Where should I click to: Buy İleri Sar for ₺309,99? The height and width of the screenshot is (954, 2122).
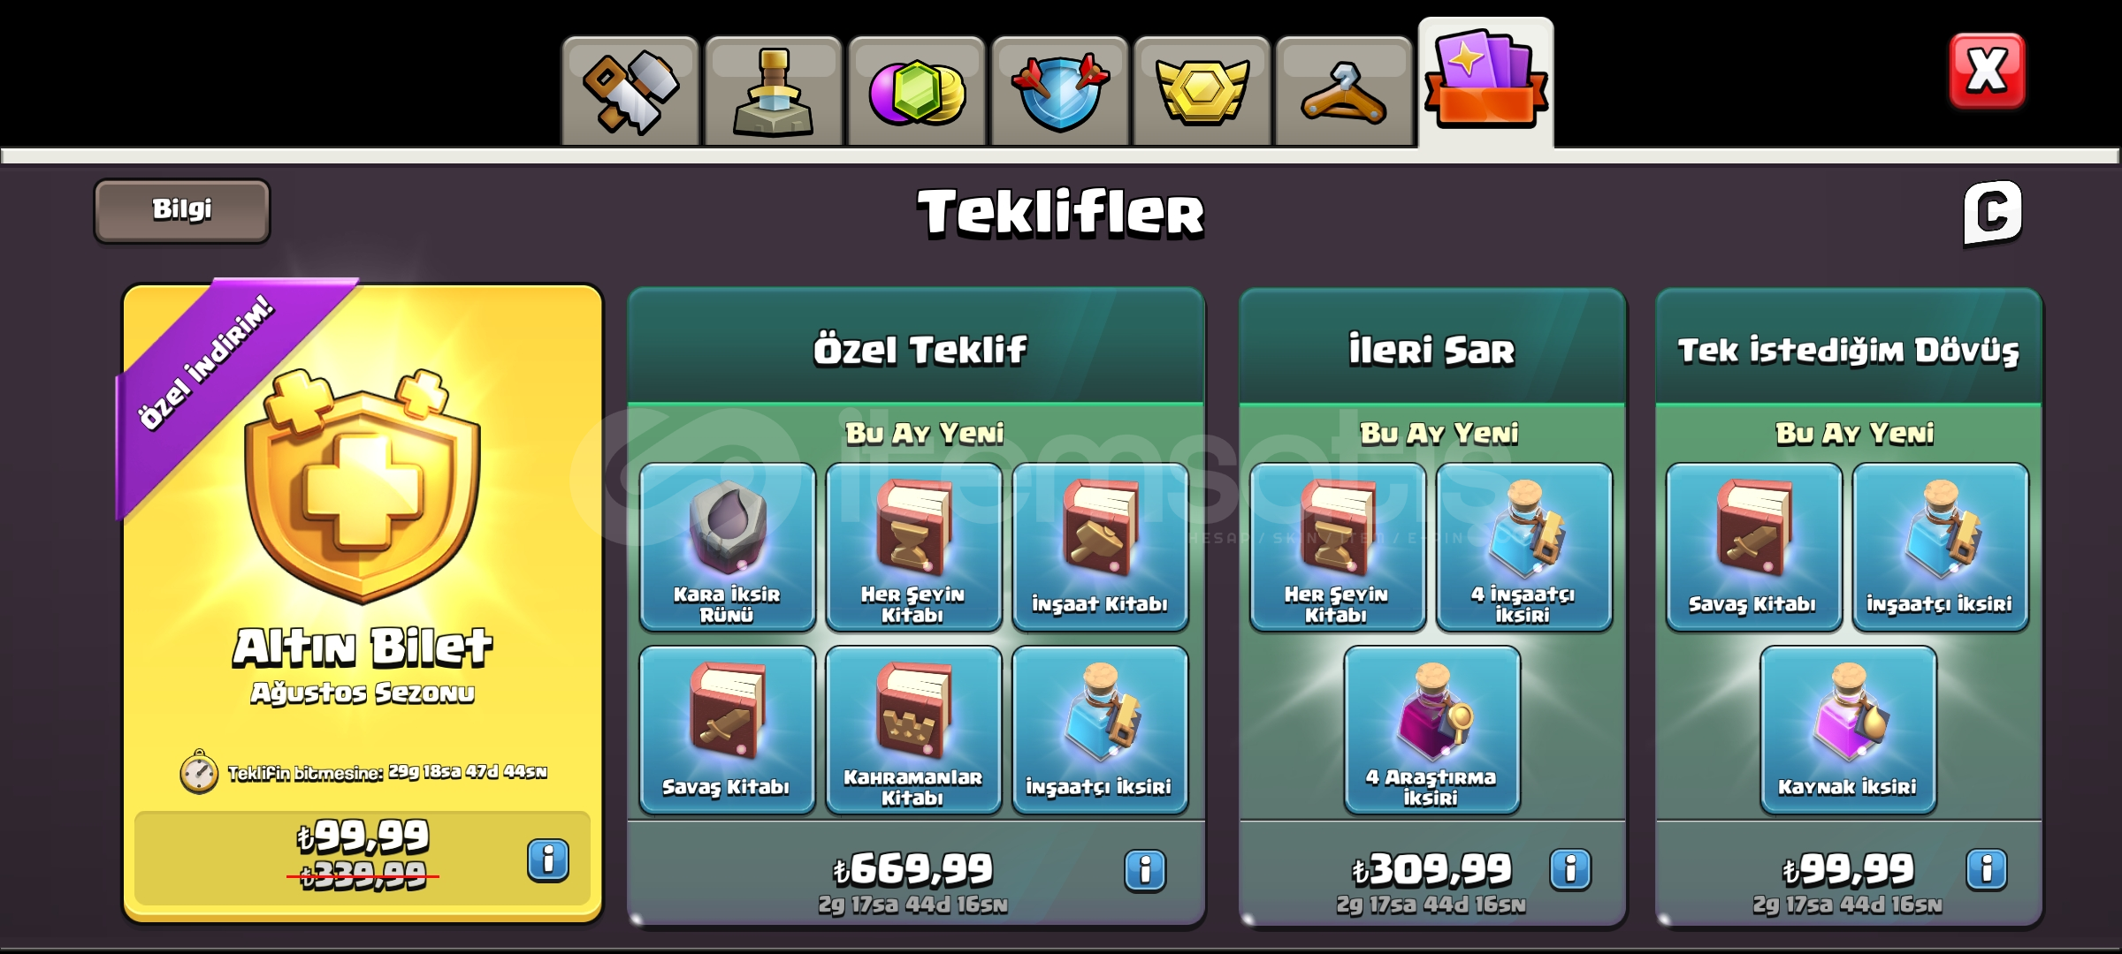[x=1431, y=869]
